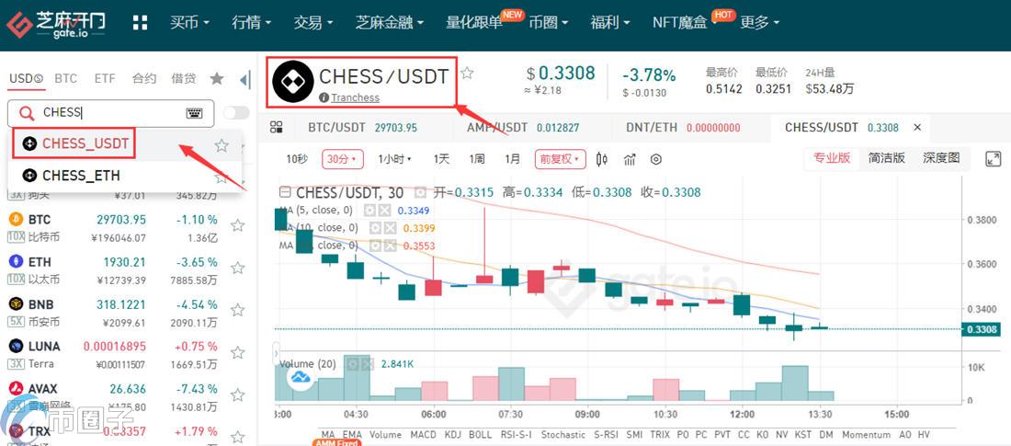Switch to the USD market tab
This screenshot has width=1011, height=446.
[x=26, y=79]
